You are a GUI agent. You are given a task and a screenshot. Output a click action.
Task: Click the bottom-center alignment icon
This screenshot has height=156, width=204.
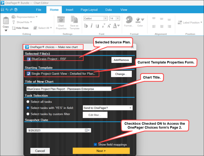pyautogui.click(x=162, y=27)
